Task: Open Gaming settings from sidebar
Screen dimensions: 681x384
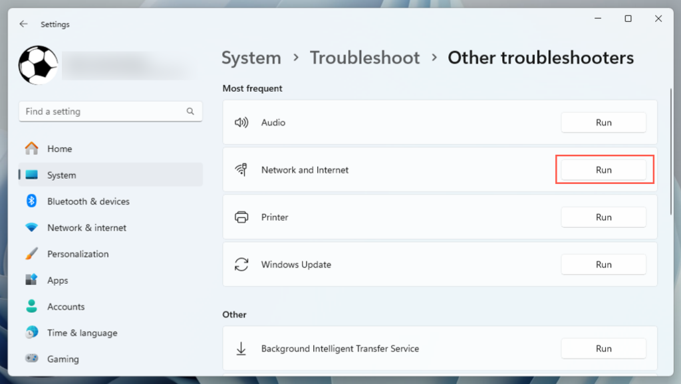Action: pyautogui.click(x=63, y=359)
